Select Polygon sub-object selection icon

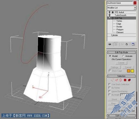[x=125, y=80]
